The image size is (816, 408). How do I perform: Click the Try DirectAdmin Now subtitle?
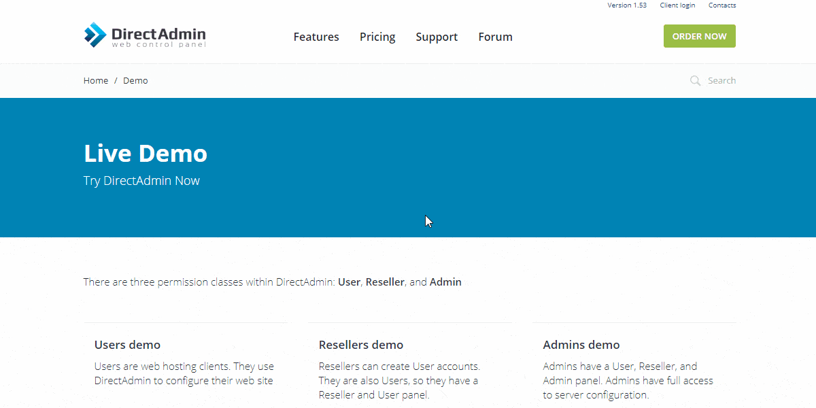[141, 181]
